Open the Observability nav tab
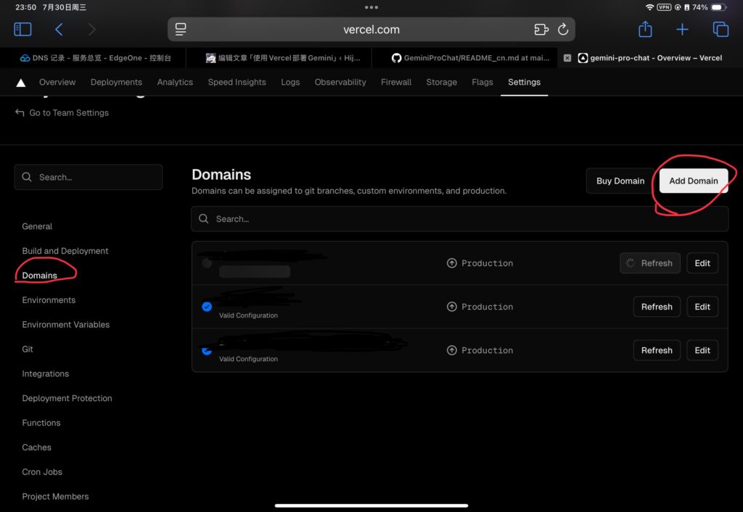 point(340,82)
